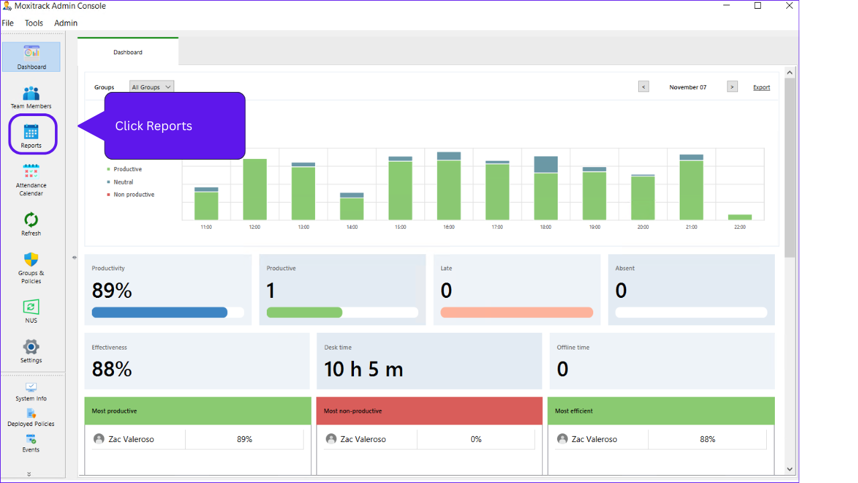Open the Attendance Calendar icon
Image resolution: width=858 pixels, height=483 pixels.
coord(31,172)
